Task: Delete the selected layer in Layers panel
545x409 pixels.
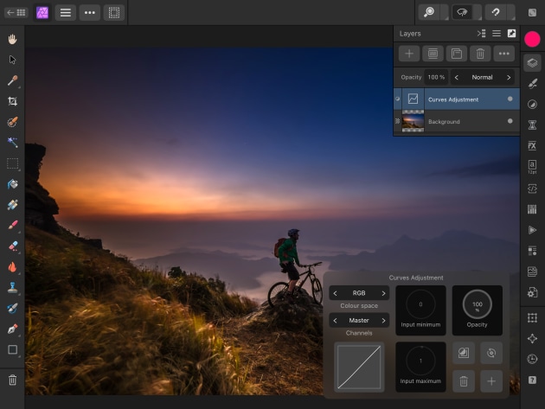Action: coord(480,54)
